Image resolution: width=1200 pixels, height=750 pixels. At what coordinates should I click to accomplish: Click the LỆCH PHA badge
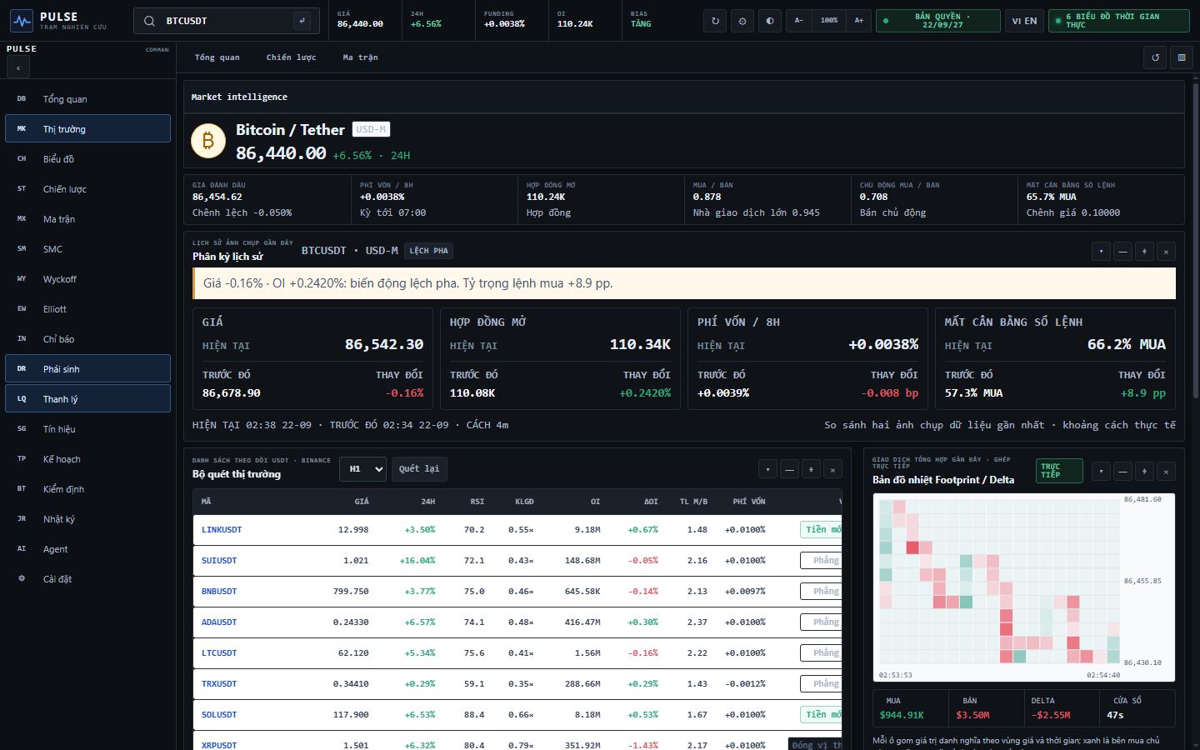(429, 251)
